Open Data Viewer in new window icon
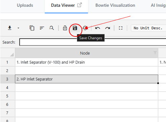 [80, 5]
